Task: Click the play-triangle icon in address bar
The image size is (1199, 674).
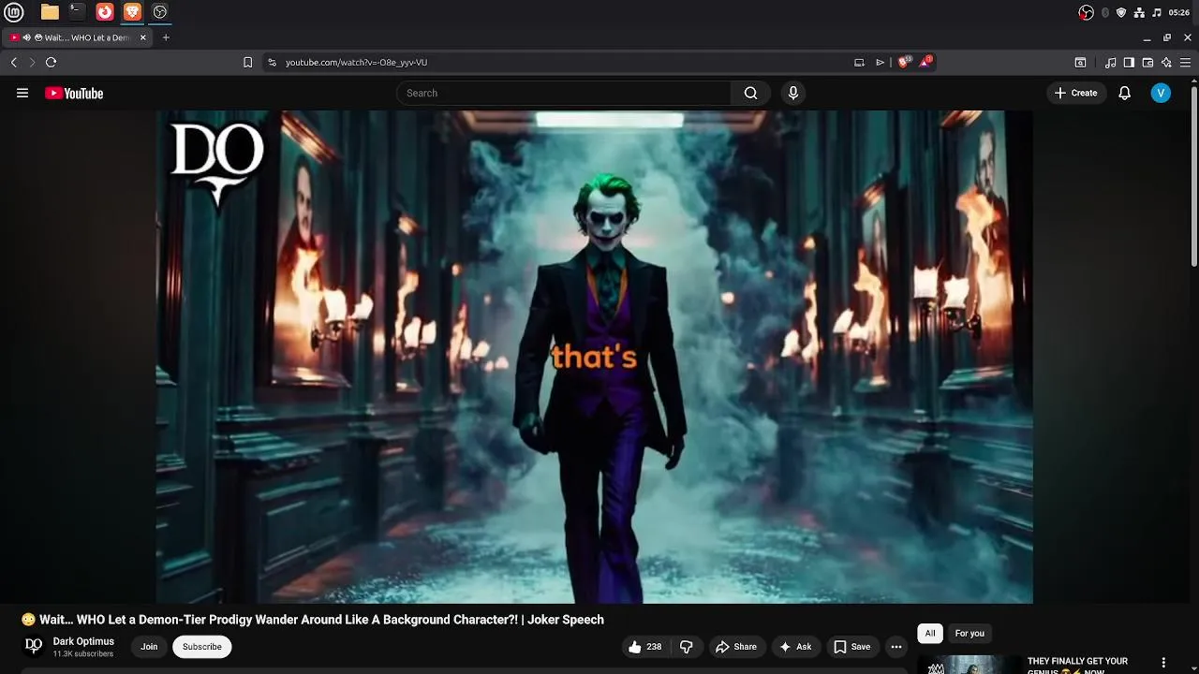Action: coord(880,63)
